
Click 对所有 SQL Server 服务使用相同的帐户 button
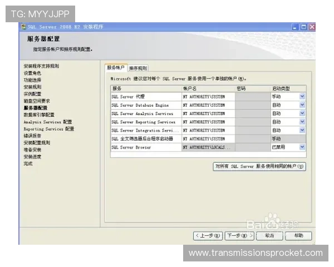click(x=259, y=166)
